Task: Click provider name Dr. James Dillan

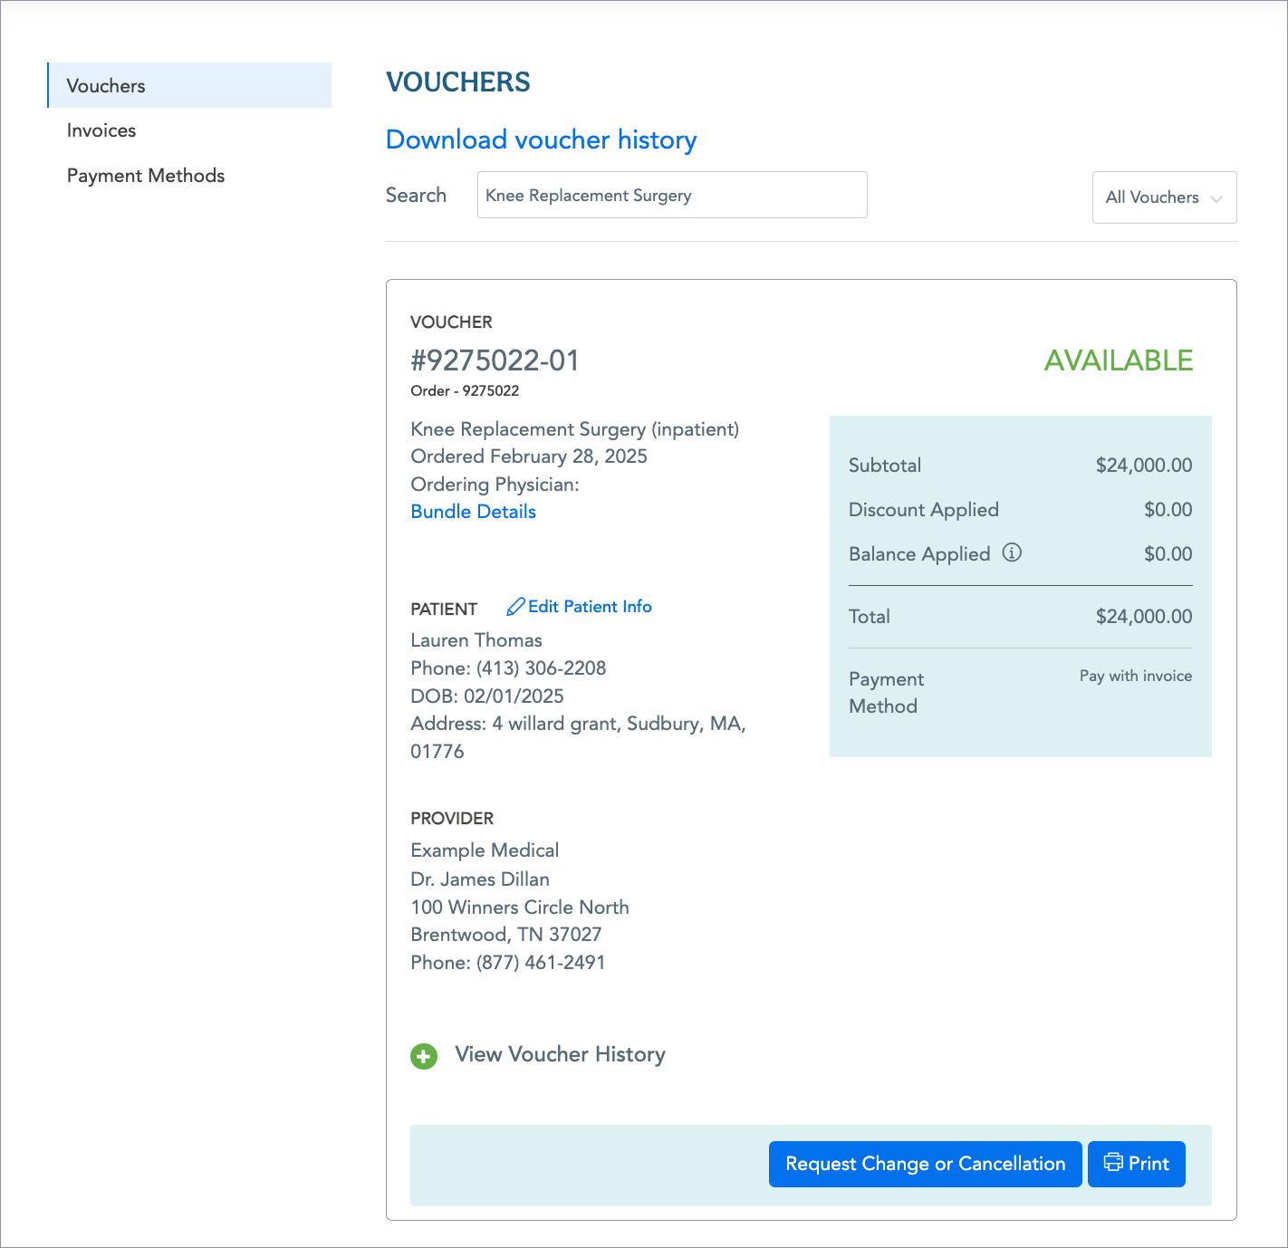Action: point(480,879)
